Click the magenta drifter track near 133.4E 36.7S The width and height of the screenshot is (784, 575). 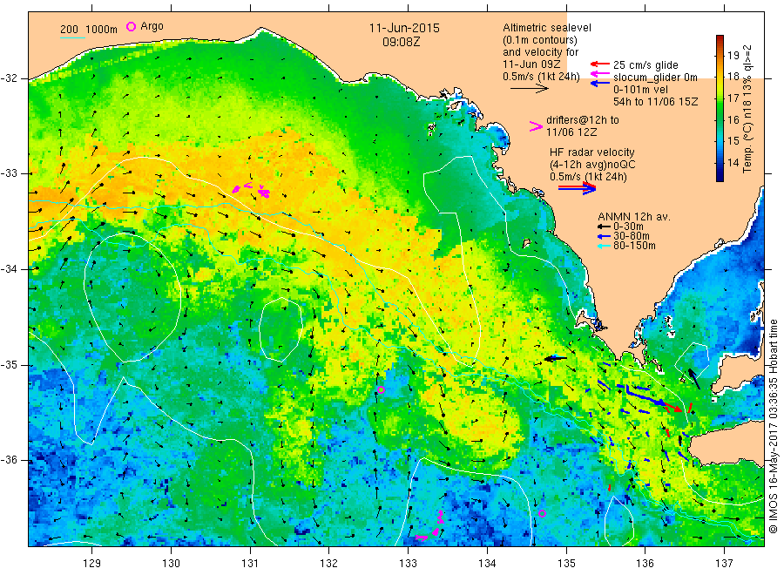click(x=430, y=526)
